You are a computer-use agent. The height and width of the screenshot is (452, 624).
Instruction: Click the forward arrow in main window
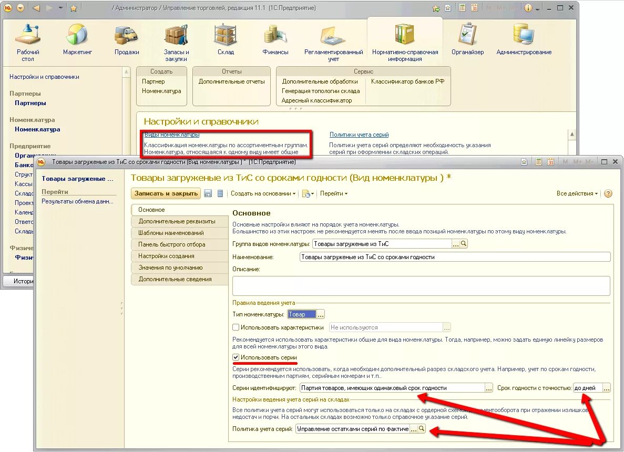pyautogui.click(x=49, y=8)
